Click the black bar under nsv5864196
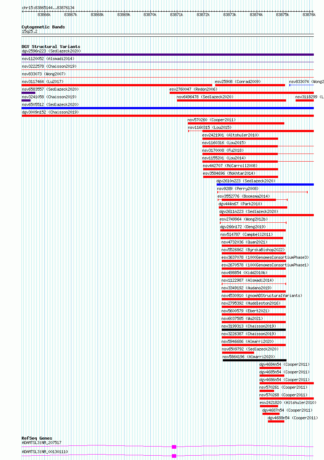This screenshot has height=460, width=324. (x=254, y=360)
